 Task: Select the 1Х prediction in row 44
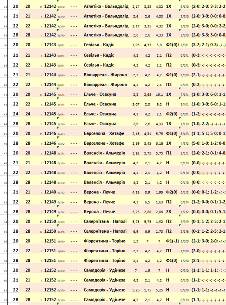pyautogui.click(x=169, y=124)
